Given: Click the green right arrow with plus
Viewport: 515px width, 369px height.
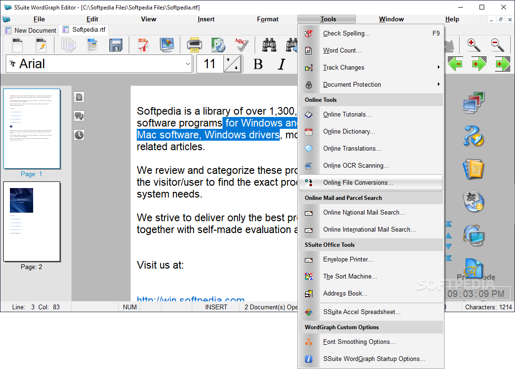Looking at the screenshot, I should click(x=479, y=64).
